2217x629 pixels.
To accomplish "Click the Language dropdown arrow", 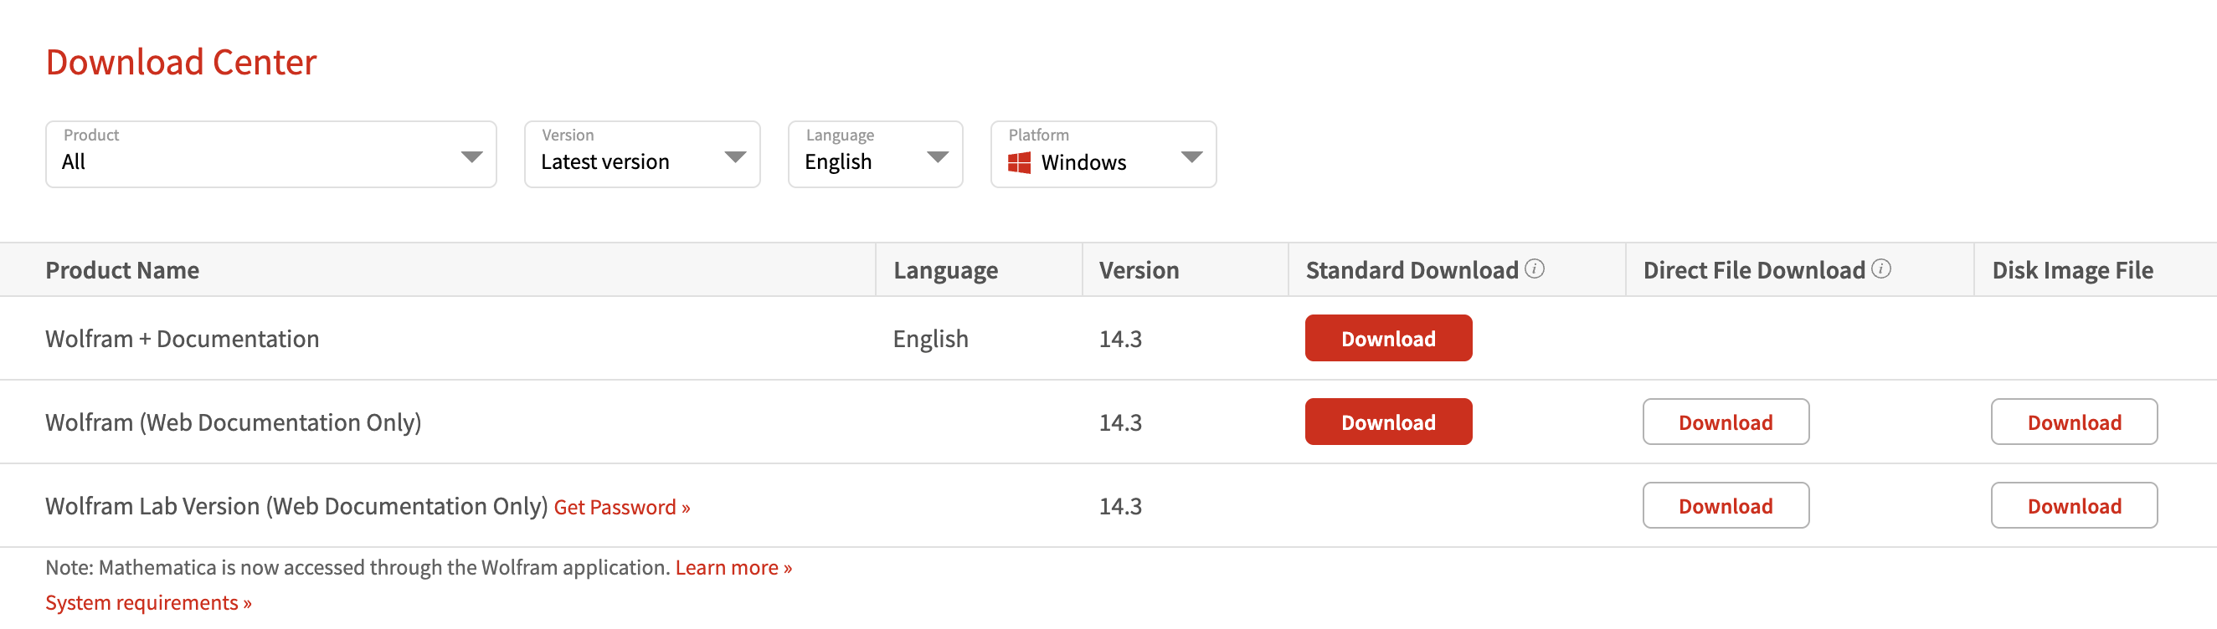I will [x=937, y=156].
